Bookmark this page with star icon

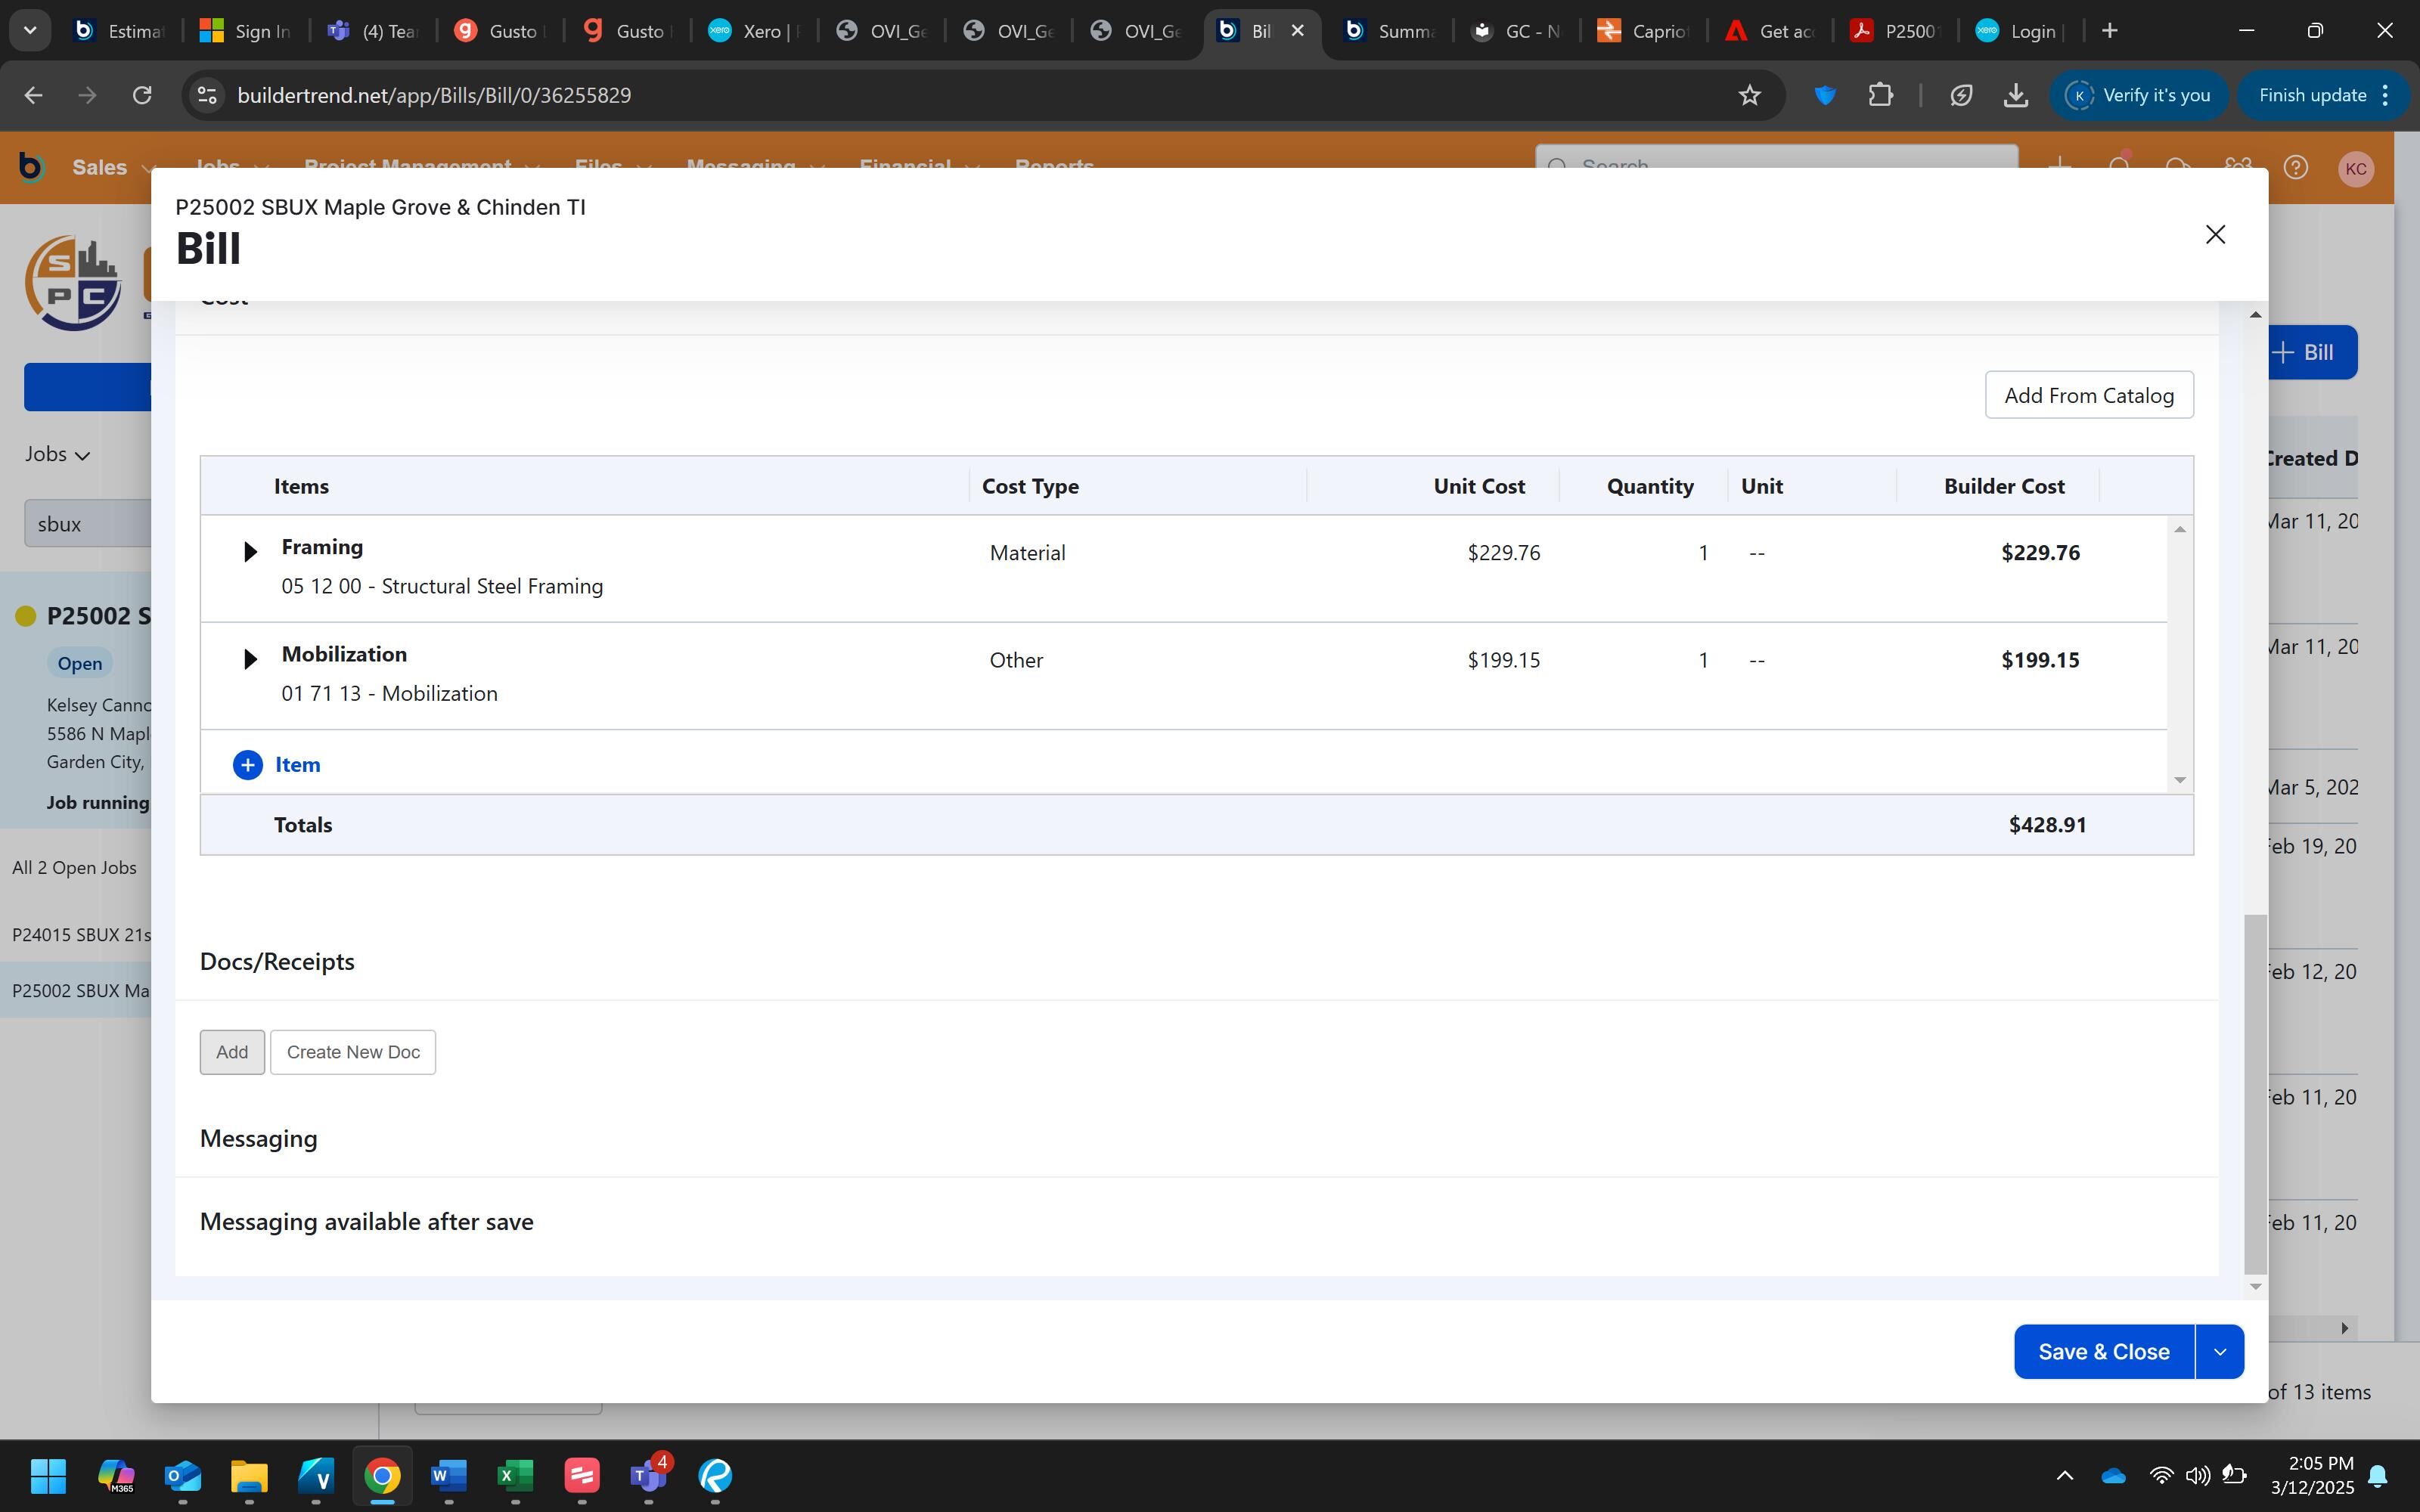[1749, 95]
